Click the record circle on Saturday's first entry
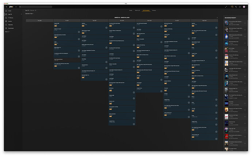The height and width of the screenshot is (156, 252). [106, 28]
